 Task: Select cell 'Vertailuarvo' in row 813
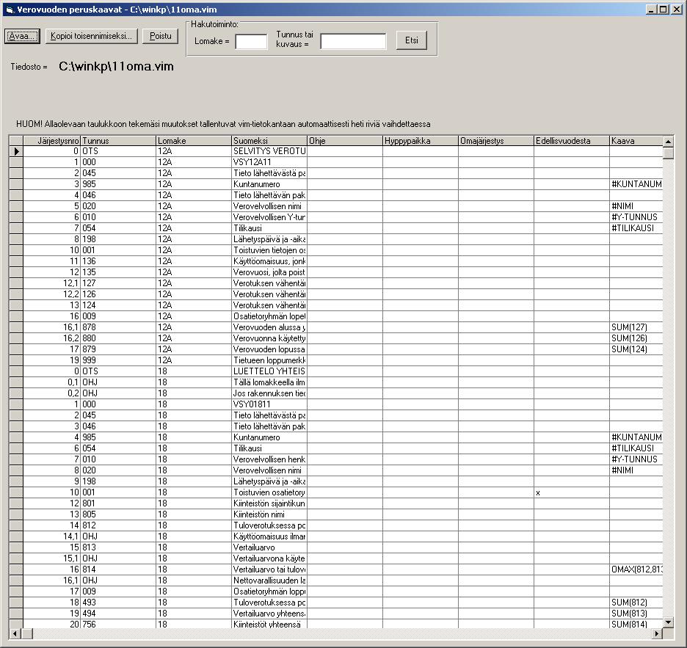coord(269,547)
